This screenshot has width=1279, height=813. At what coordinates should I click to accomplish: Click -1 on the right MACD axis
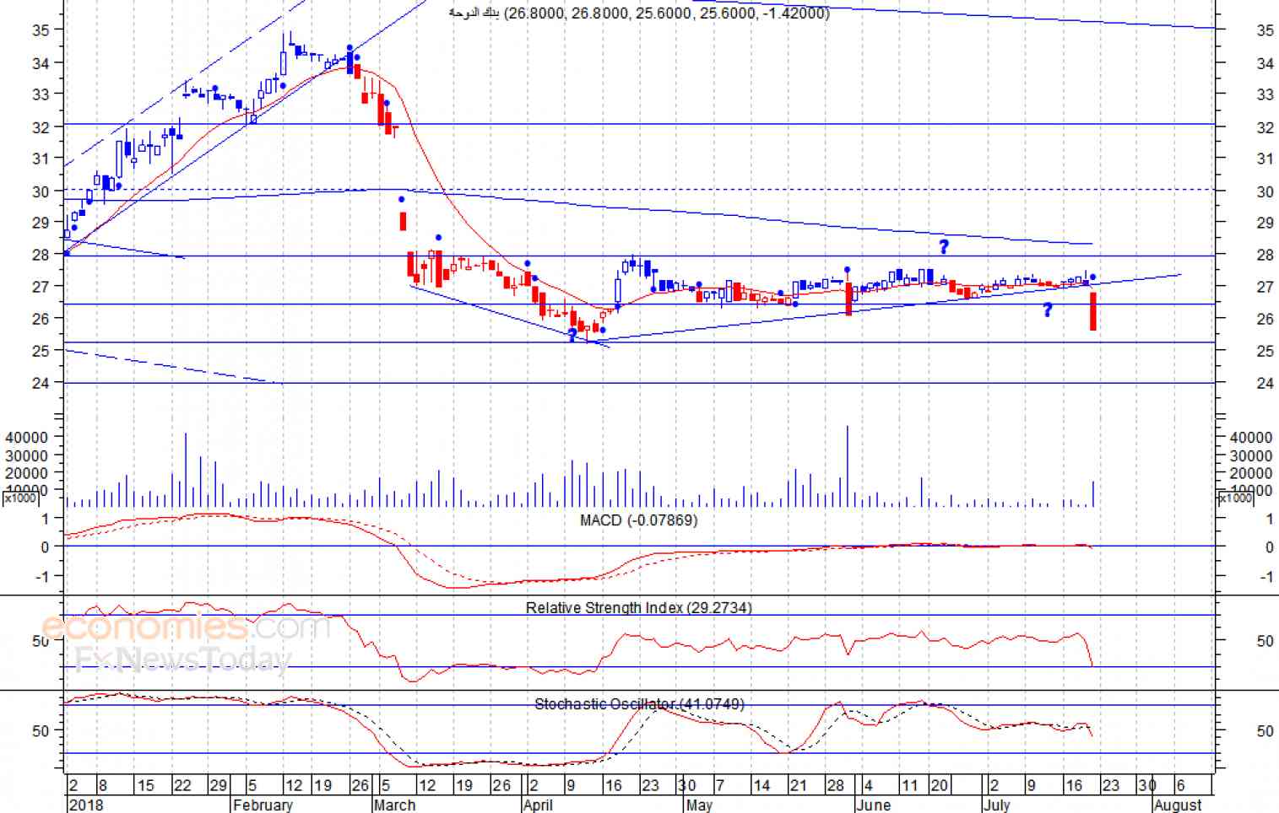coord(1266,577)
